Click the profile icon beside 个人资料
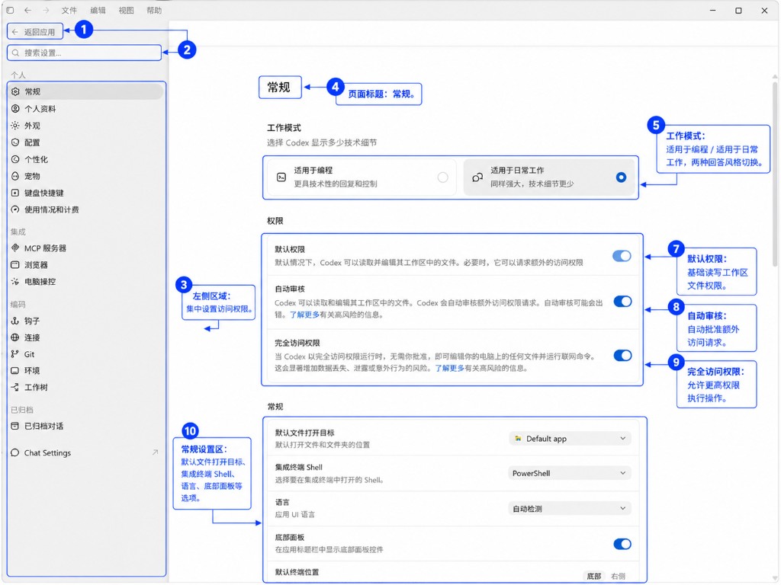This screenshot has height=585, width=781. [15, 108]
